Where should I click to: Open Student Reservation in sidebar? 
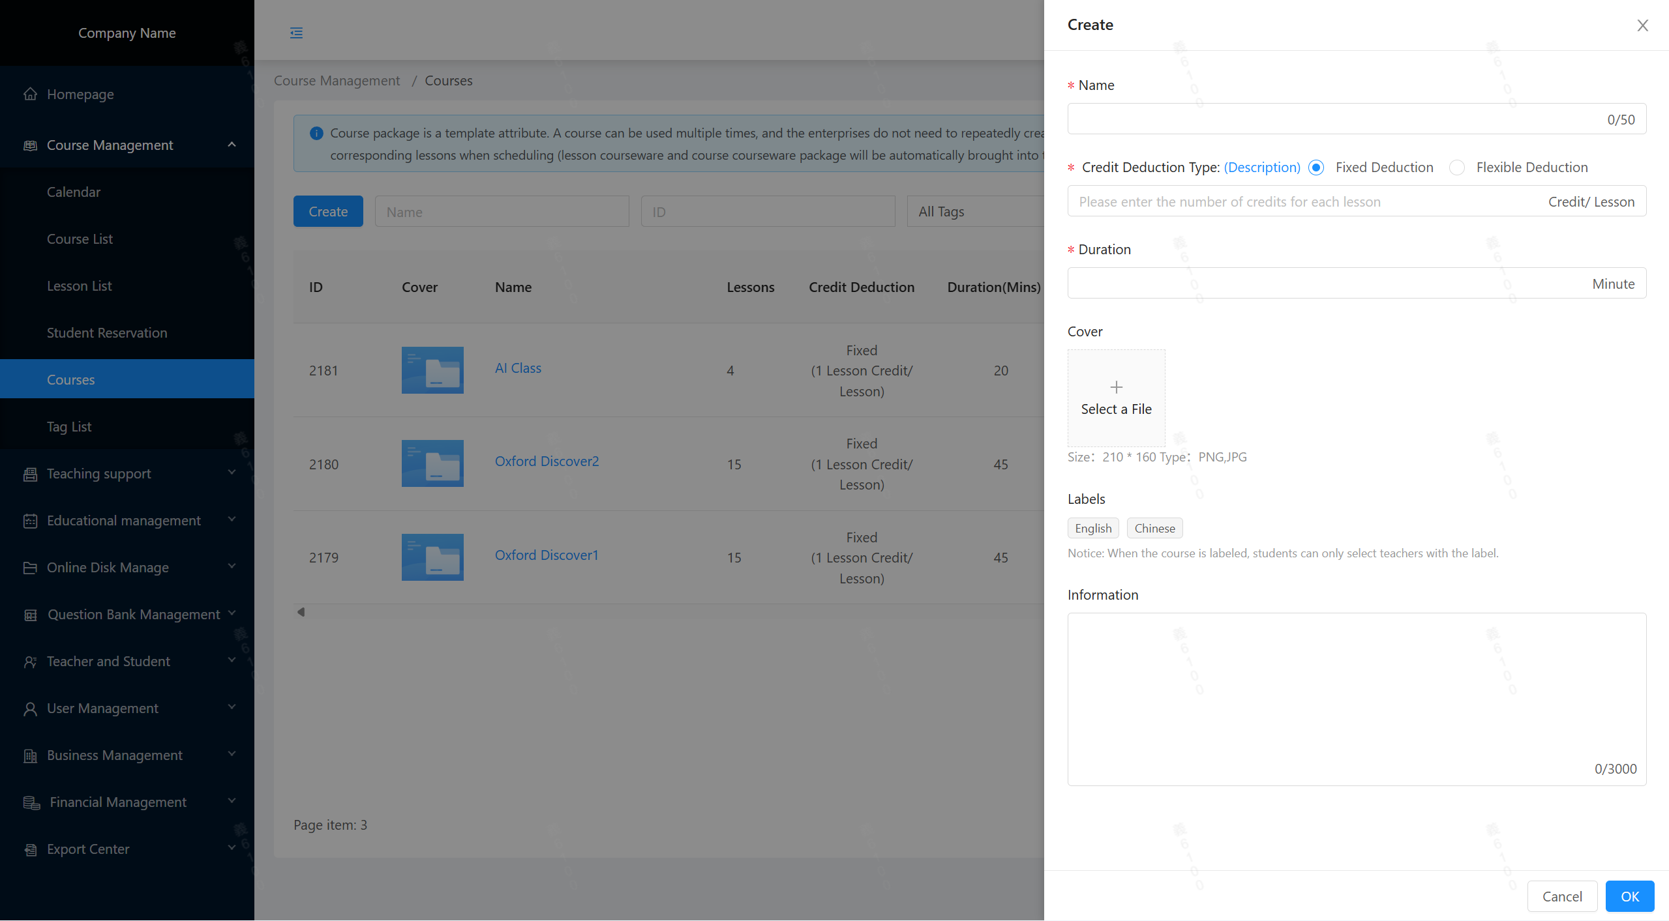pyautogui.click(x=107, y=332)
